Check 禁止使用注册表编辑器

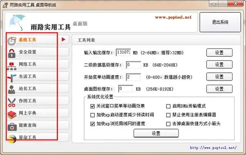pos(168,115)
